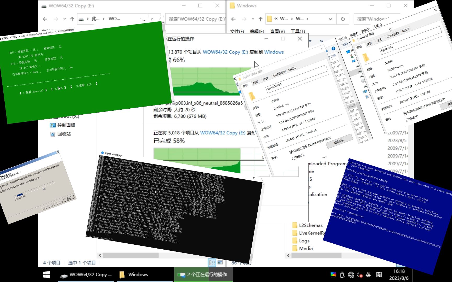452x282 pixels.
Task: Open 工具(T) menu in Windows explorer
Action: tap(298, 31)
